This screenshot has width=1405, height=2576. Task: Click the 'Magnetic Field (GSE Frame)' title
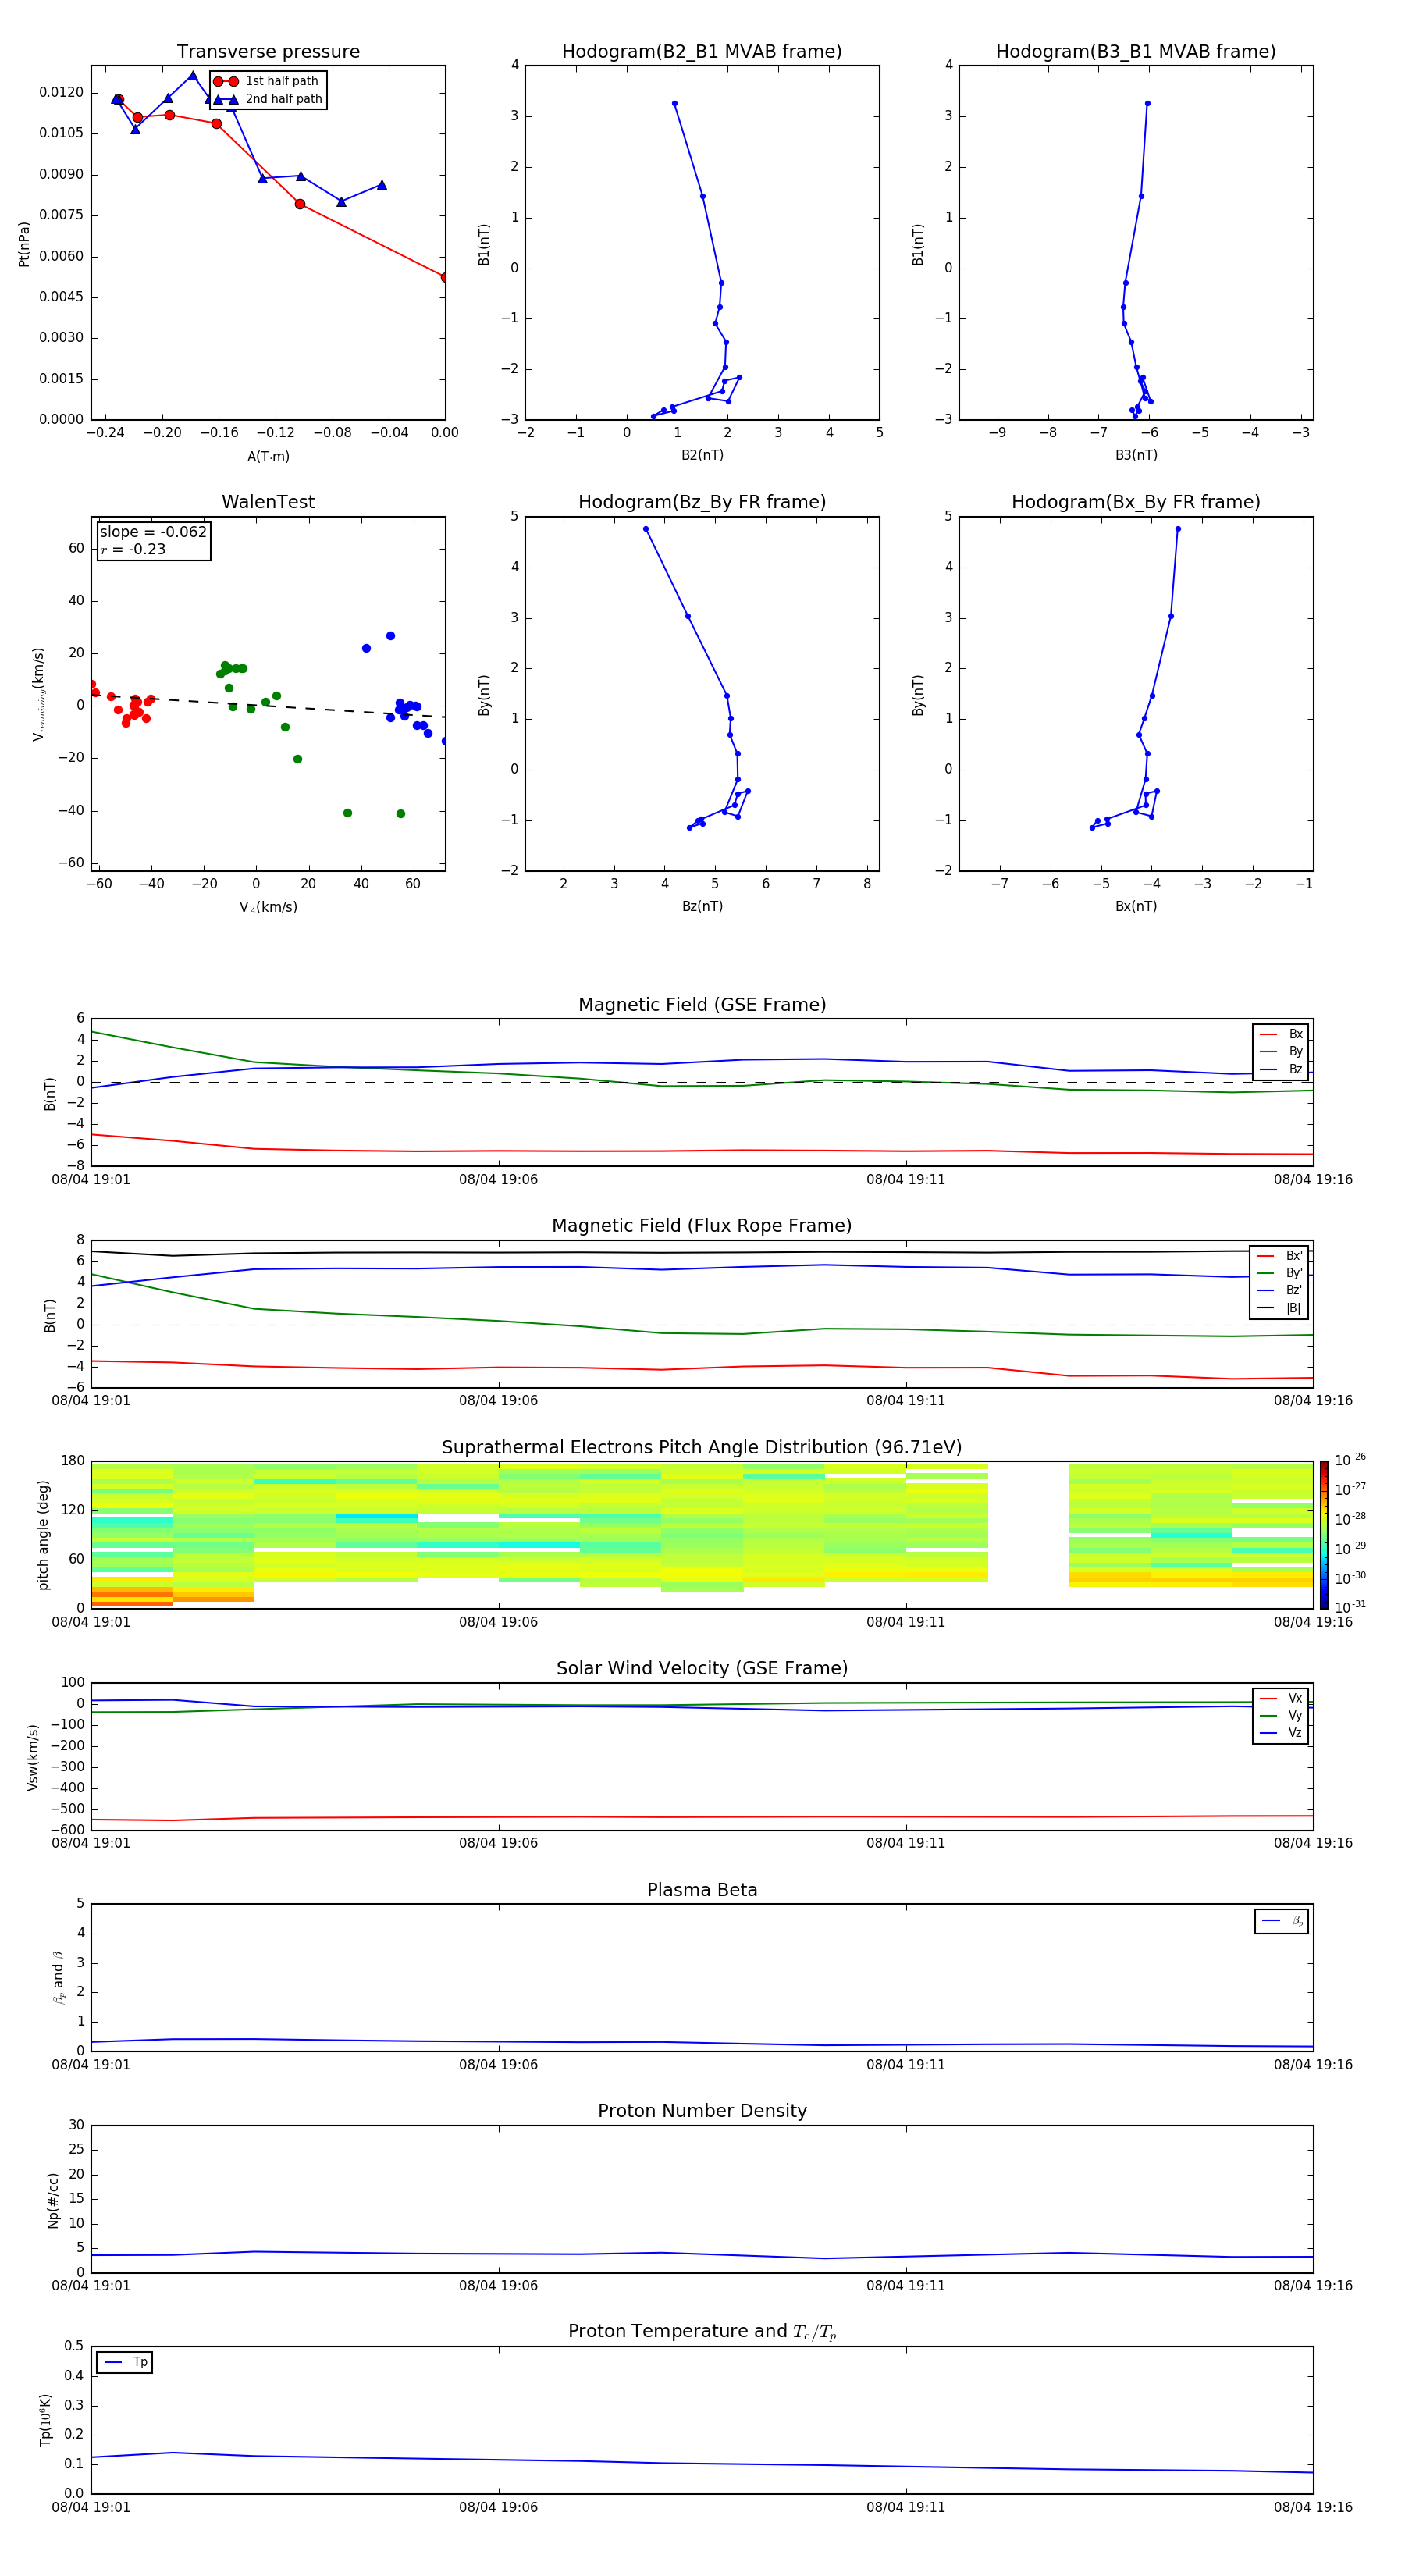pos(702,1005)
